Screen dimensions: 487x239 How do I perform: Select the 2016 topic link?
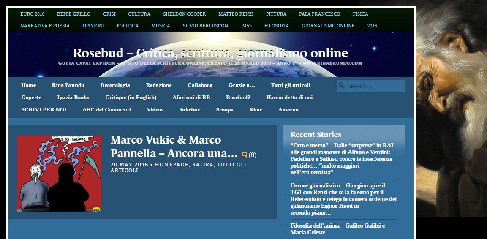coord(372,26)
